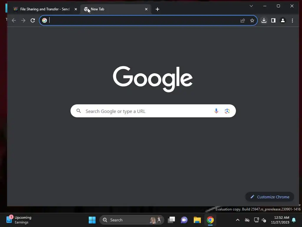Open the tab search chevron

[x=251, y=6]
